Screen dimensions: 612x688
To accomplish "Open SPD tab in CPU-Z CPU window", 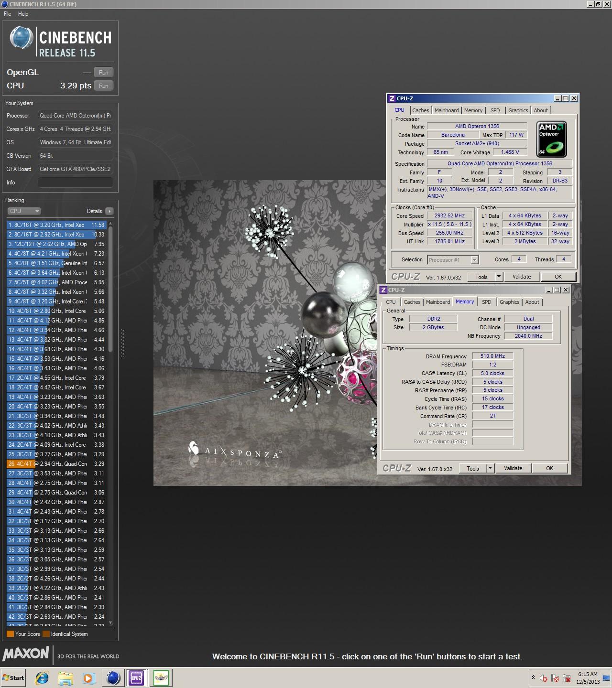I will 495,110.
